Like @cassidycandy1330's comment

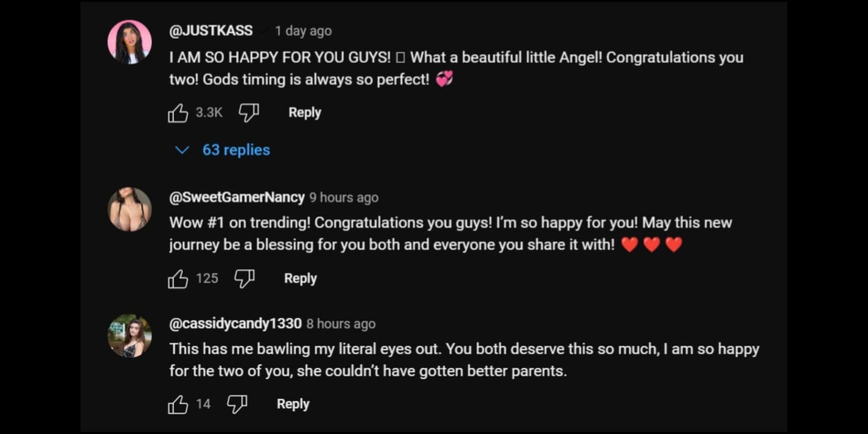[x=178, y=403]
